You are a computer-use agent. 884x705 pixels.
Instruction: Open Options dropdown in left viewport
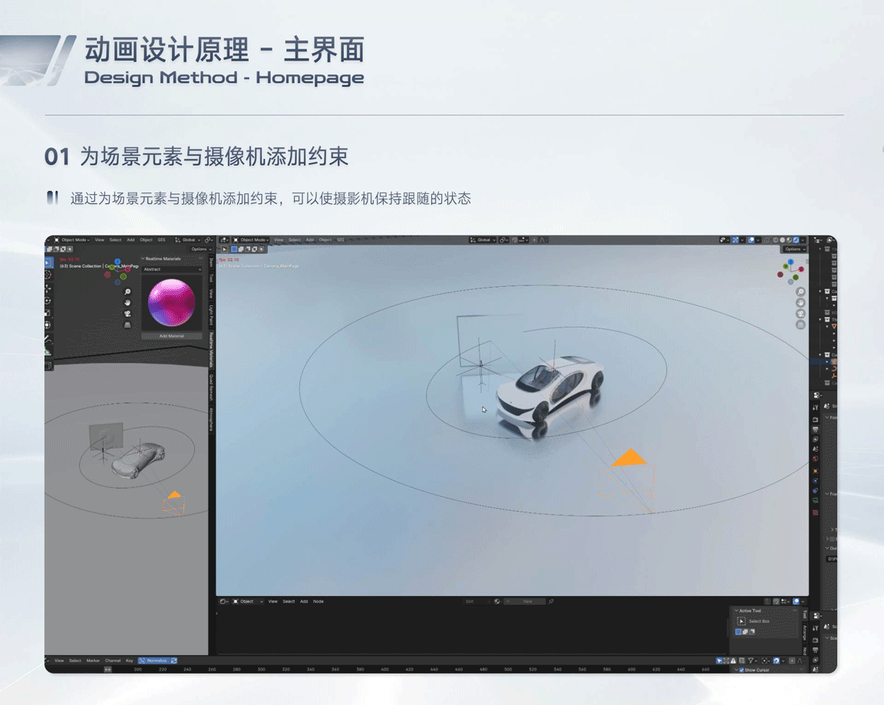(201, 249)
